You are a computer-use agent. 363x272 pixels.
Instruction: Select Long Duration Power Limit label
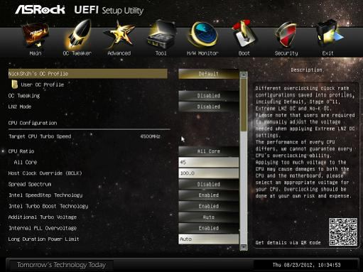pos(43,239)
